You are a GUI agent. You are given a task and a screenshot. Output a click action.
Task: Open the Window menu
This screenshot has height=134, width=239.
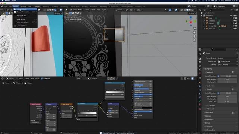pyautogui.click(x=23, y=6)
